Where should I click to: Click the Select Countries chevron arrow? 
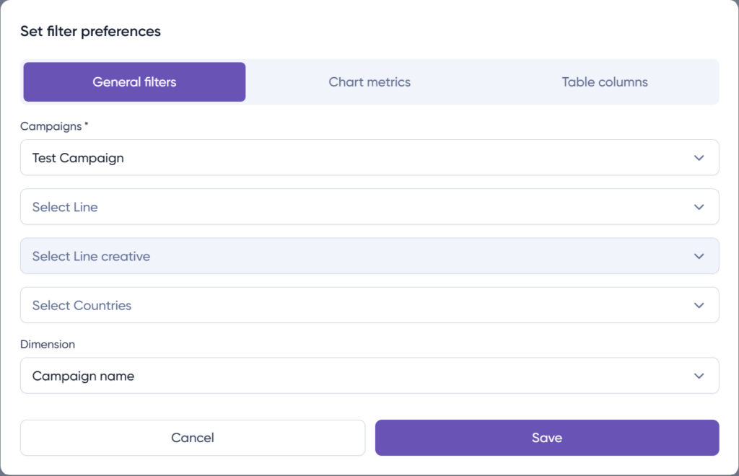coord(698,305)
